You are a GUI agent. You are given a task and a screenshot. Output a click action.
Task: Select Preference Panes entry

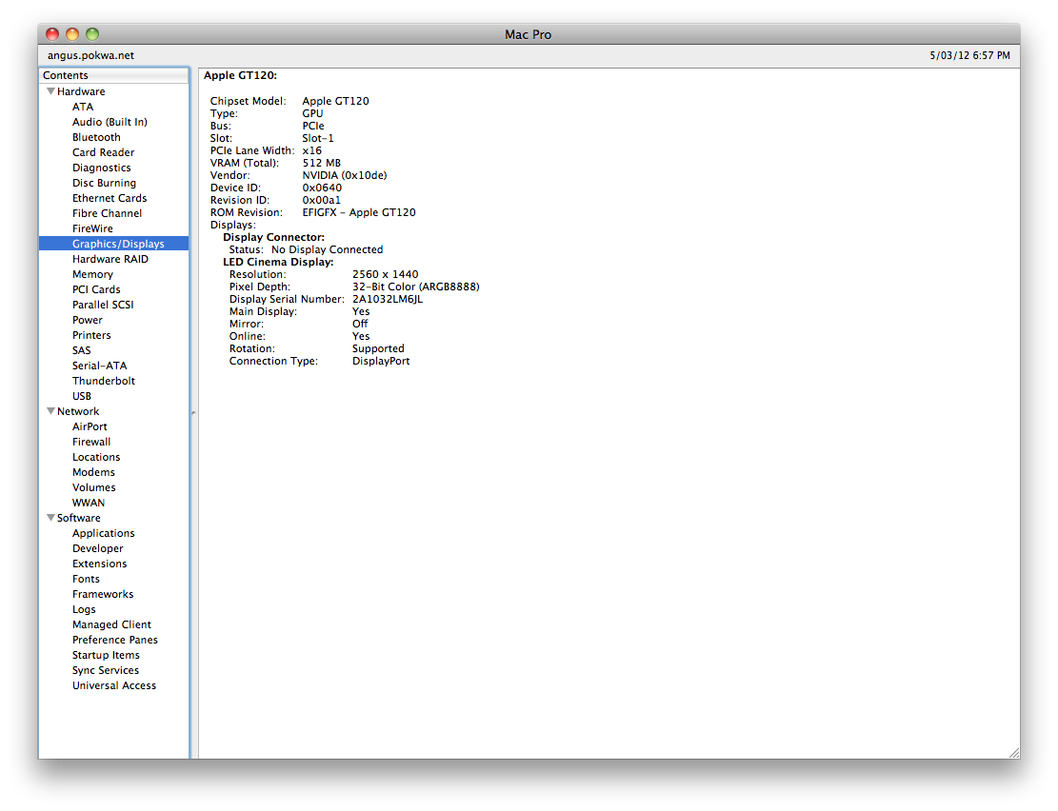114,640
